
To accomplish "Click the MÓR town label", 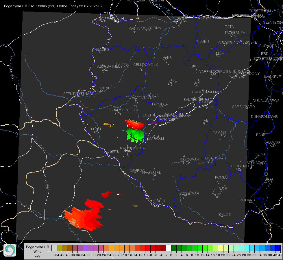I will pos(220,53).
